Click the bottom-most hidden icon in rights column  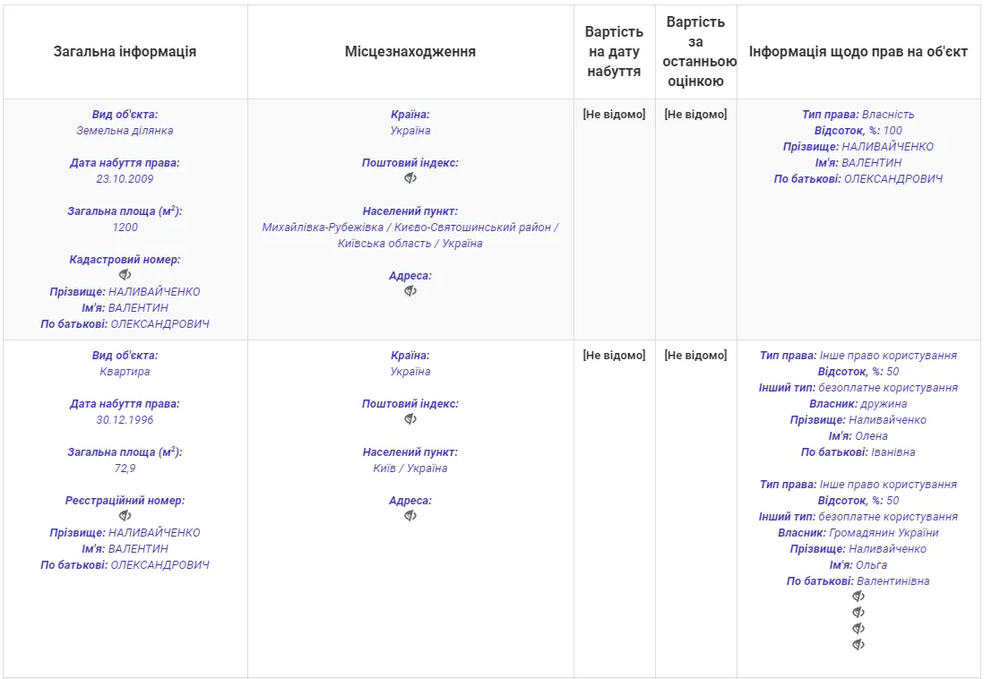point(858,645)
